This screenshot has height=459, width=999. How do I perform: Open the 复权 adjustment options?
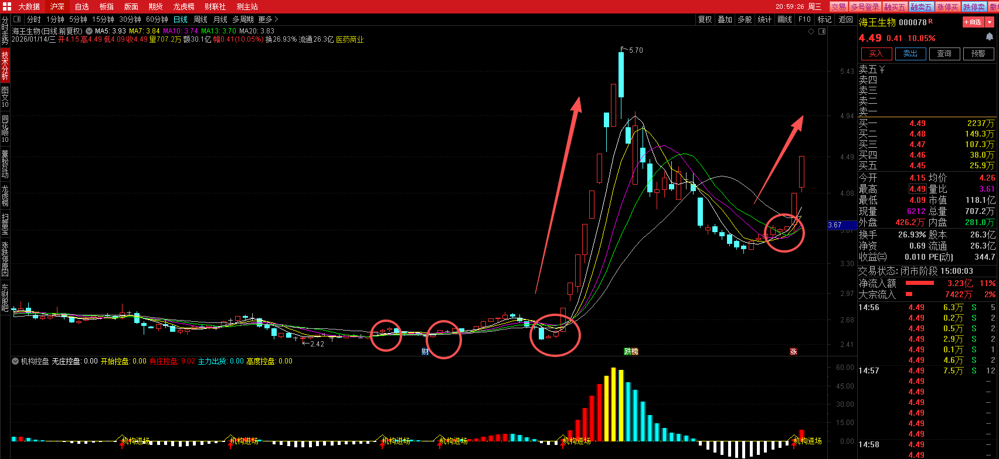(x=705, y=19)
